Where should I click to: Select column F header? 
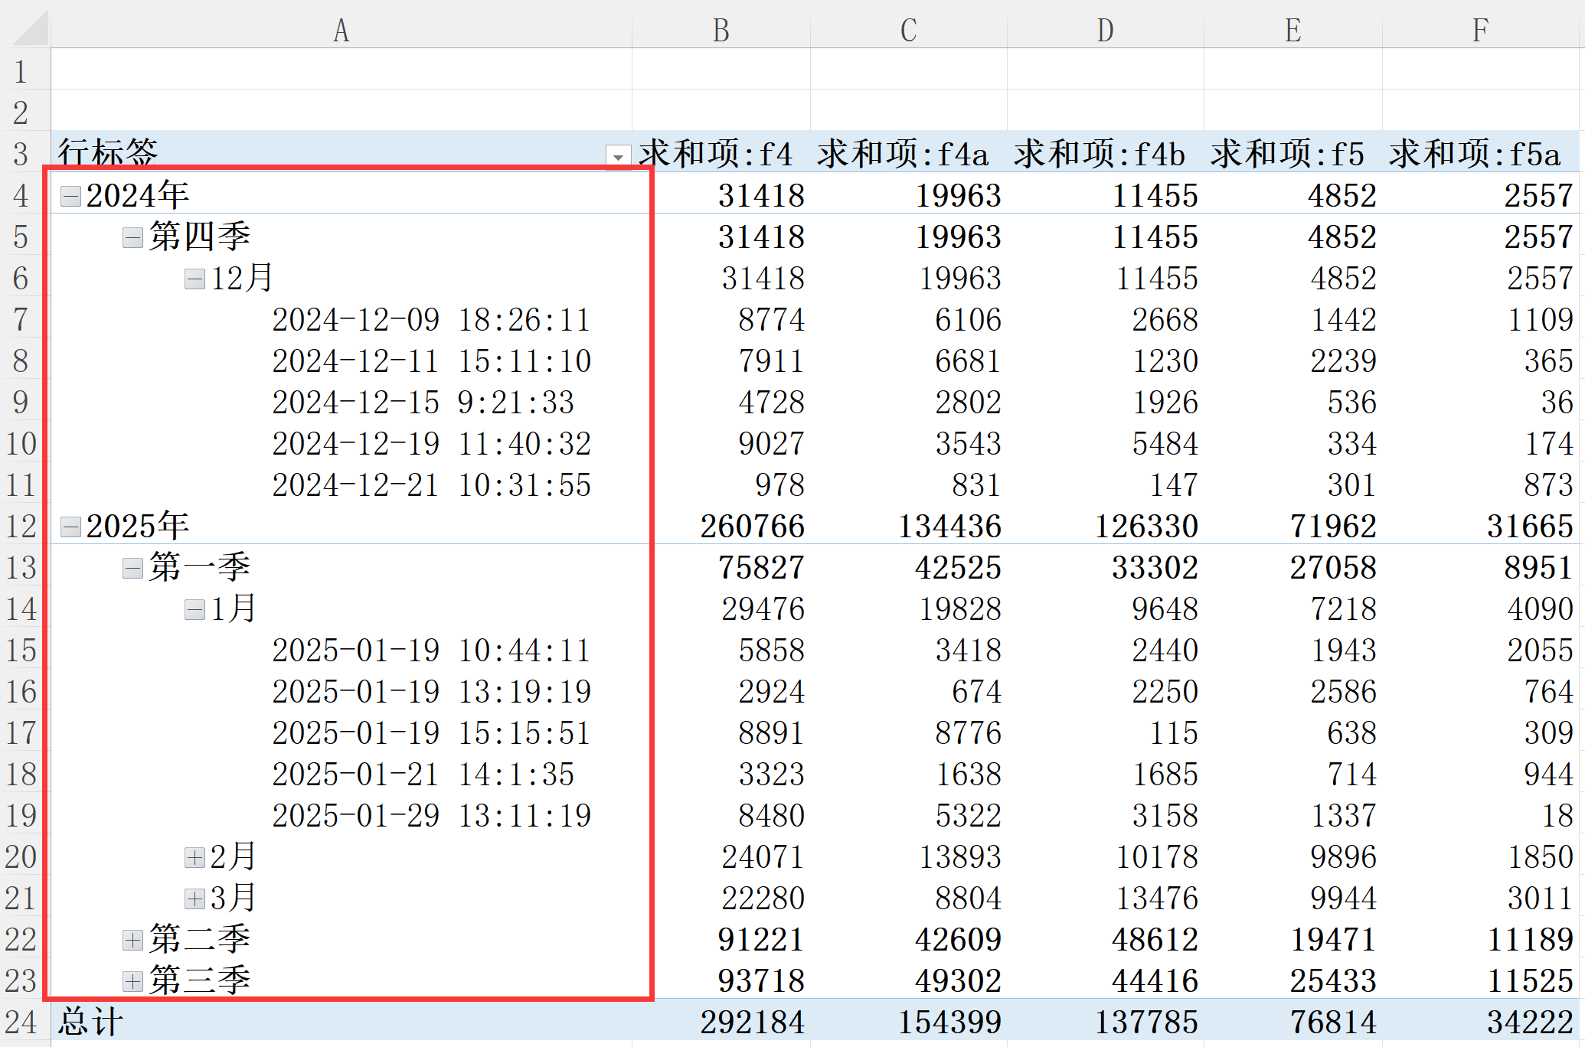point(1480,31)
